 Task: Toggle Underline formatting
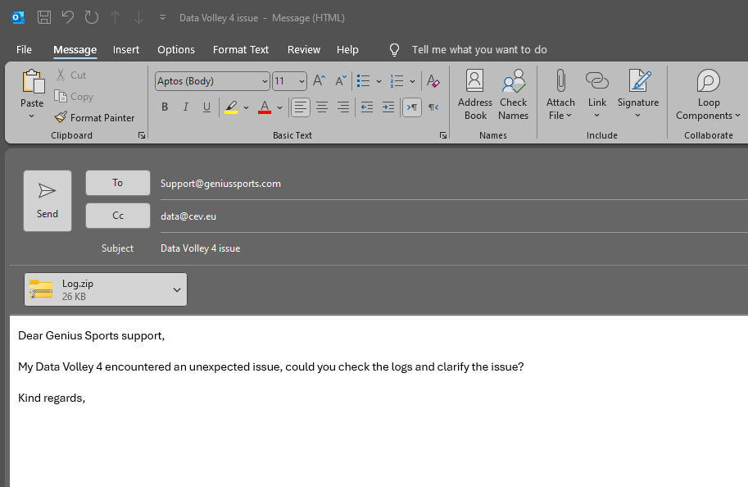(206, 107)
